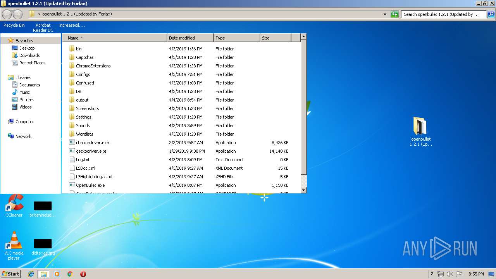This screenshot has height=279, width=496.
Task: Click the green refresh address button
Action: point(394,14)
